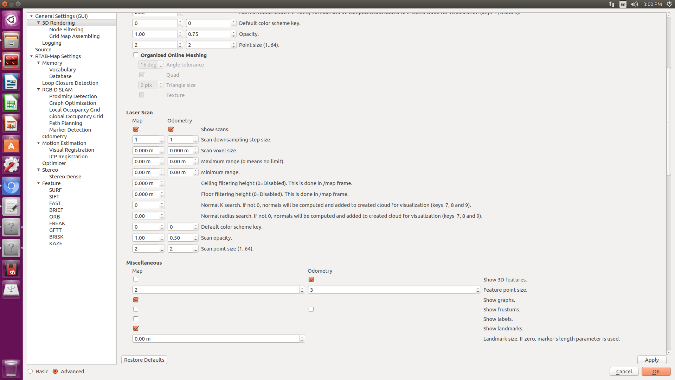Collapse RTAB-Map Settings tree node

[x=31, y=56]
